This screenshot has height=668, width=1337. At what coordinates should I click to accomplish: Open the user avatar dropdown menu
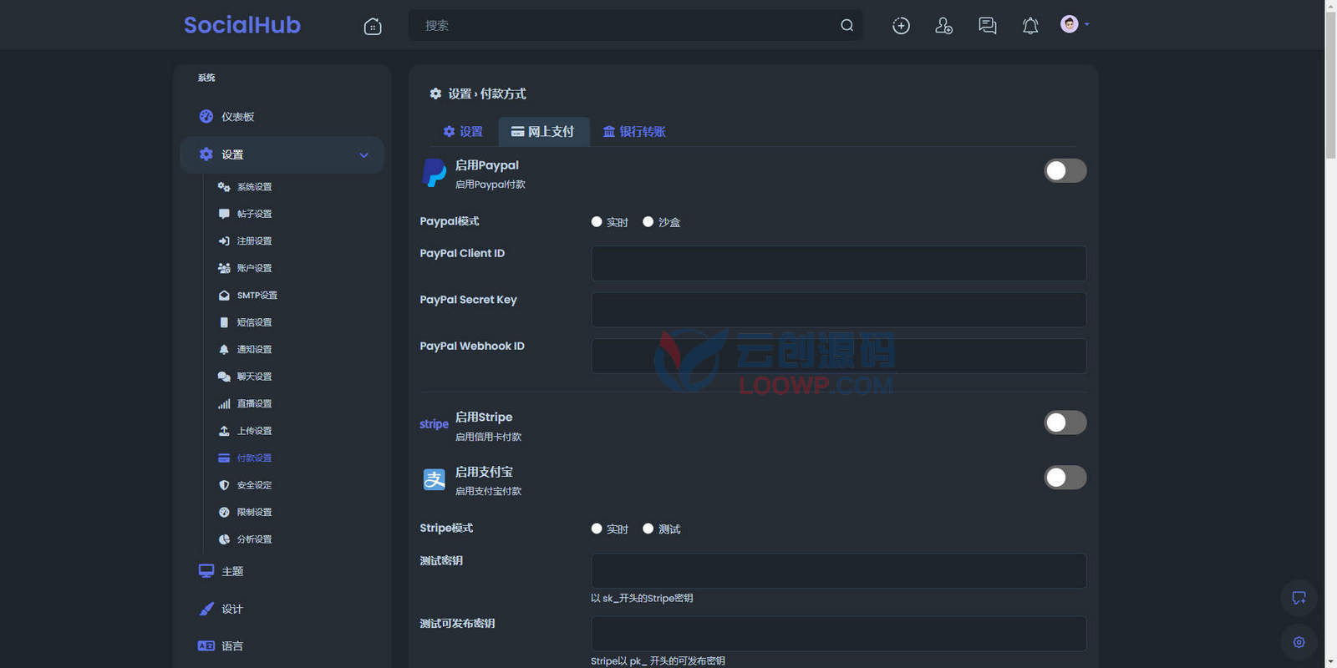1075,24
